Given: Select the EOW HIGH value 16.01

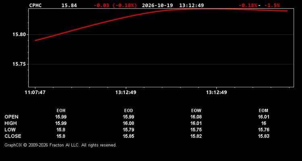Looking at the screenshot, I should [x=196, y=123].
